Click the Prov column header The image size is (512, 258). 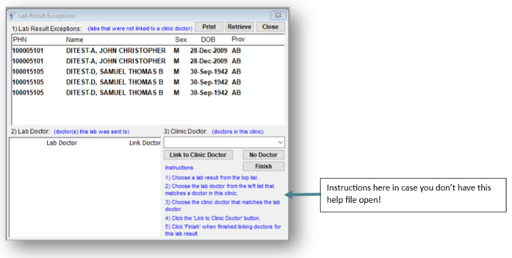(x=238, y=39)
